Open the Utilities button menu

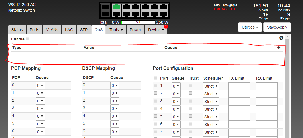250,27
